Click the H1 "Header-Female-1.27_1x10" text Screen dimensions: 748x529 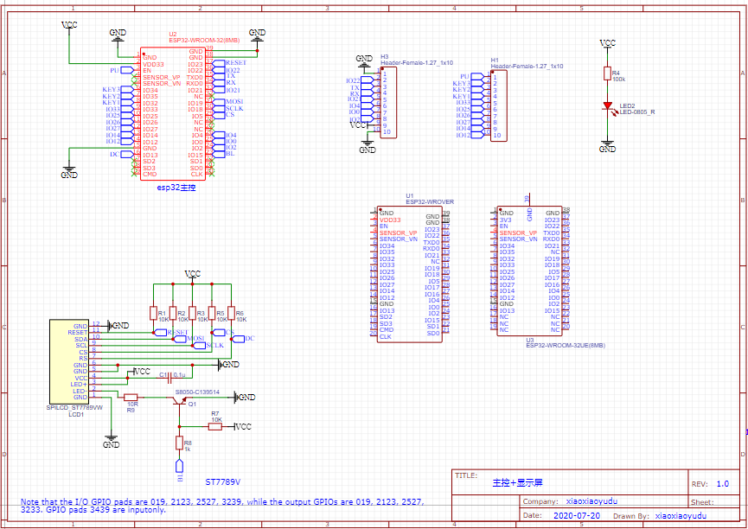click(527, 67)
